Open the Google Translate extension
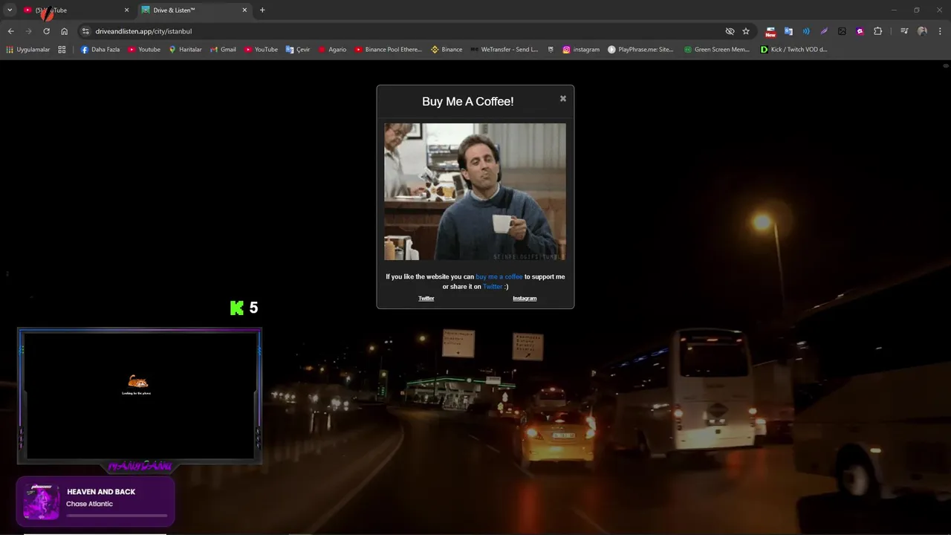The width and height of the screenshot is (951, 535). 788,31
